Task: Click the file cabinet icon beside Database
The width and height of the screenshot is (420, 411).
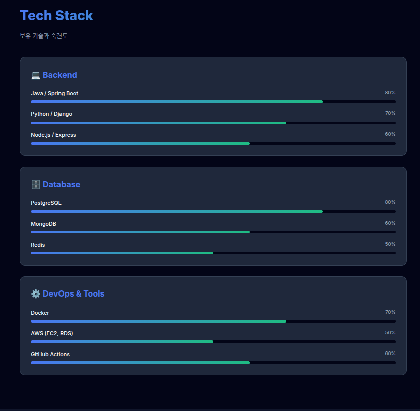Action: 35,185
